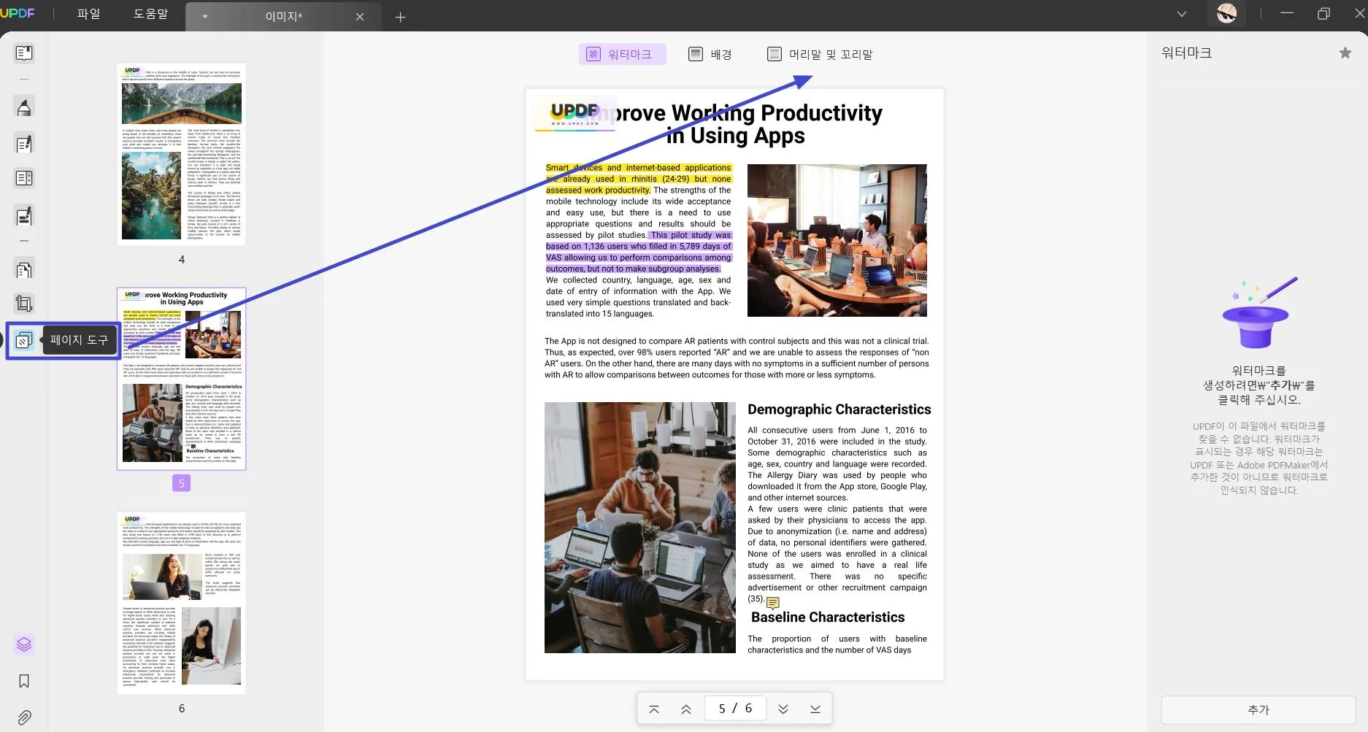
Task: Go to previous page arrow
Action: [x=686, y=709]
